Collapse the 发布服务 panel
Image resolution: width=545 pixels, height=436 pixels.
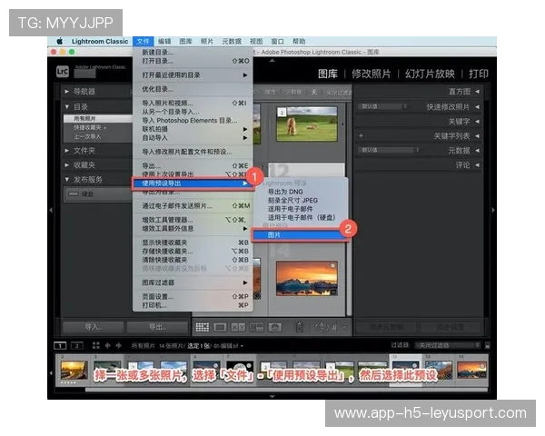tap(66, 180)
